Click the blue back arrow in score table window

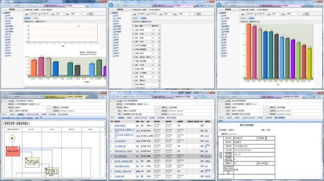pyautogui.click(x=111, y=5)
